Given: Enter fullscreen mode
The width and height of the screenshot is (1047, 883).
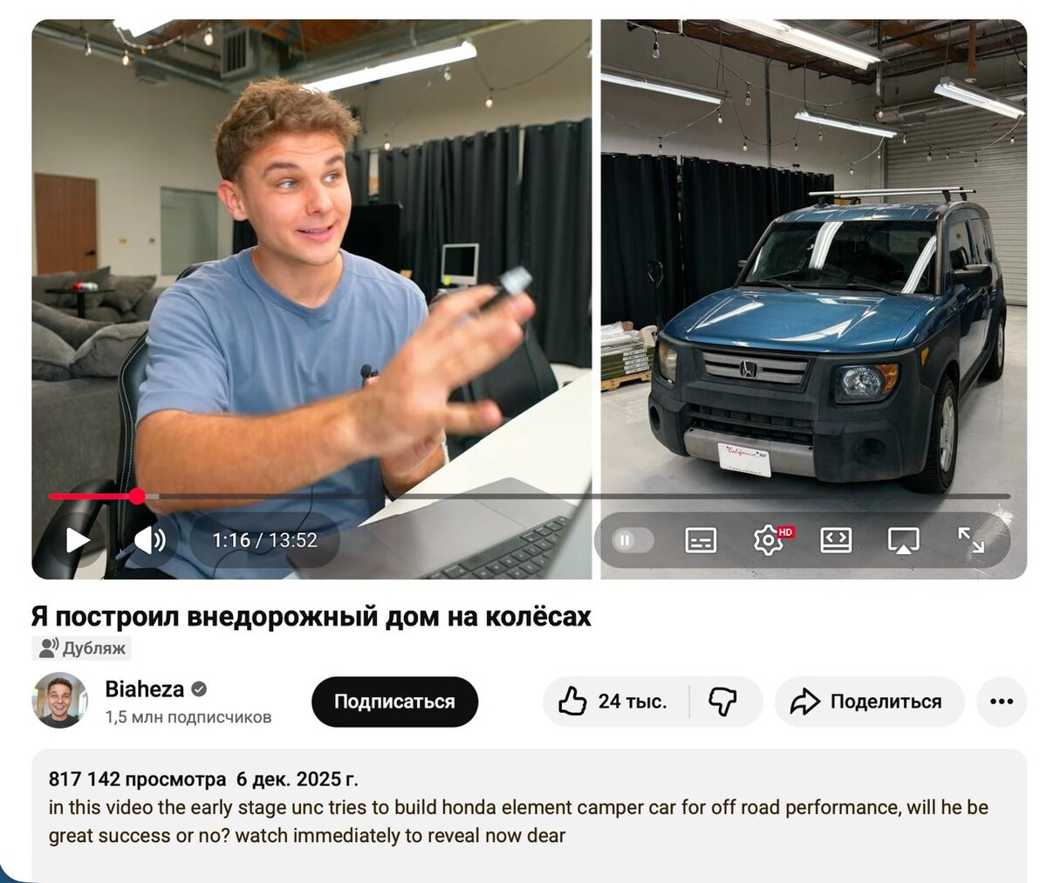Looking at the screenshot, I should 970,540.
